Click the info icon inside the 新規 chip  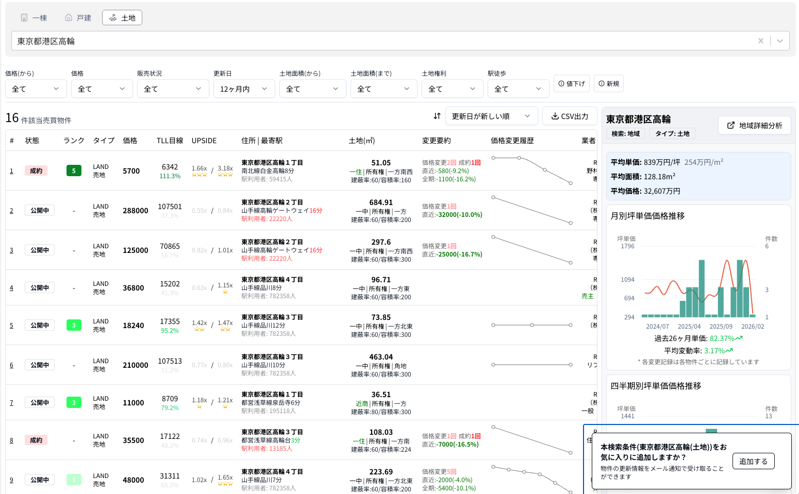click(602, 83)
